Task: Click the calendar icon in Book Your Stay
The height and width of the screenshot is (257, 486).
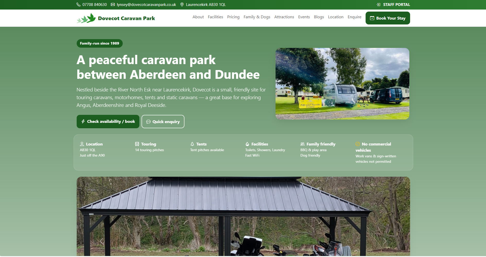Action: 372,18
